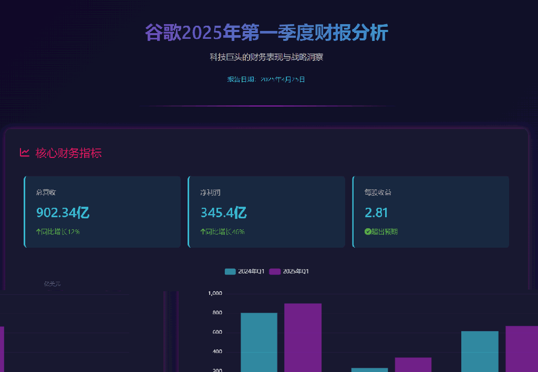The width and height of the screenshot is (538, 372).
Task: Click the teal bar reaching about 600
Action: pos(480,352)
